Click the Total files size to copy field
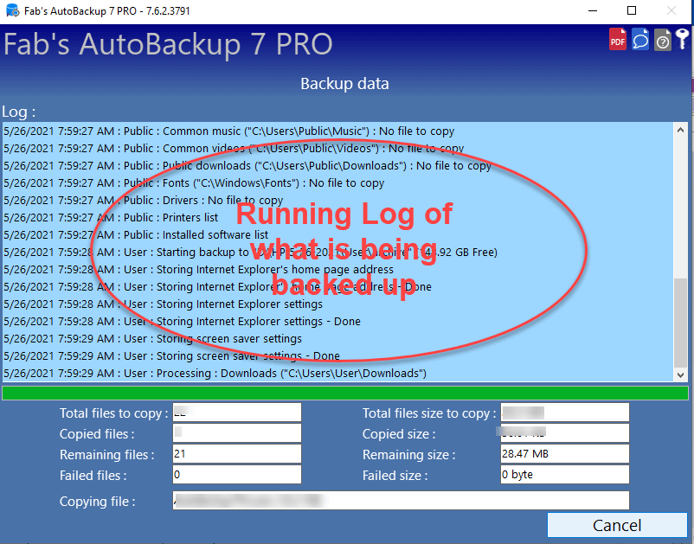The image size is (694, 544). [x=565, y=413]
